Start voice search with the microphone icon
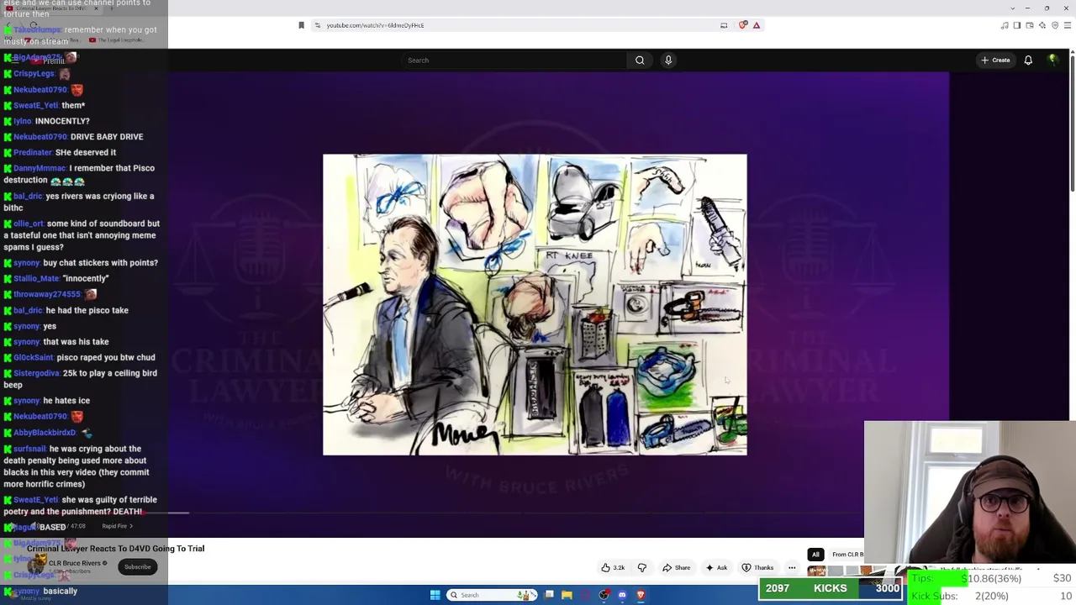1076x605 pixels. tap(668, 60)
